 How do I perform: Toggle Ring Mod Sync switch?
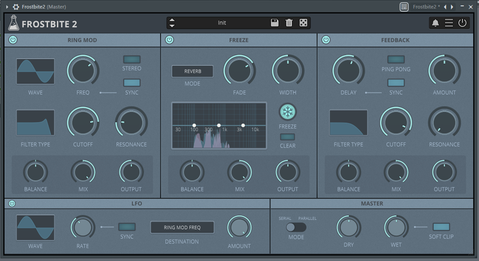(x=132, y=83)
